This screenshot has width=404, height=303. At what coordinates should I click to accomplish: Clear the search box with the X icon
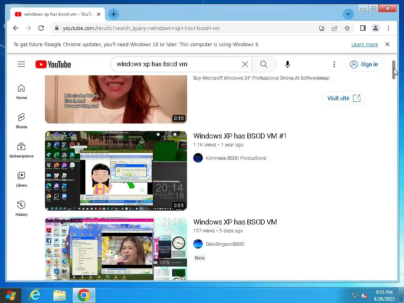245,64
